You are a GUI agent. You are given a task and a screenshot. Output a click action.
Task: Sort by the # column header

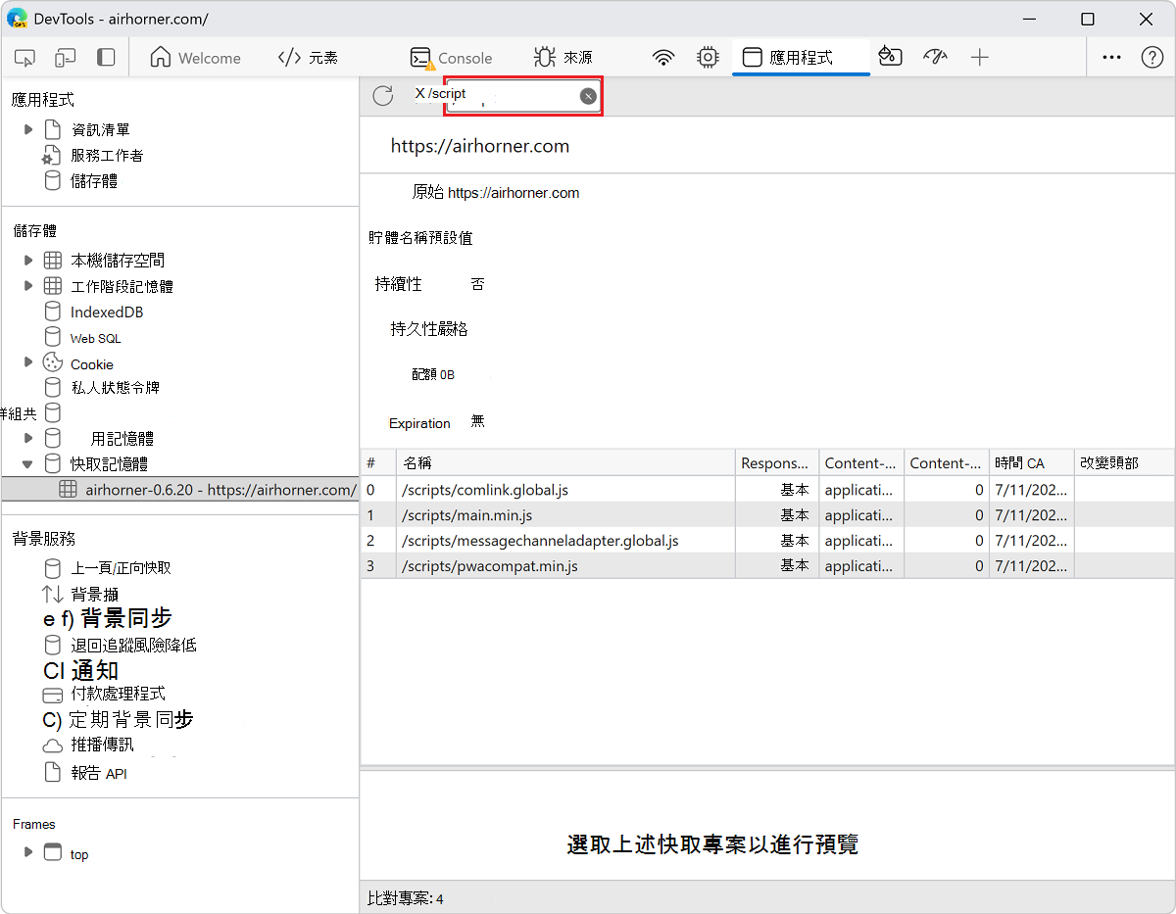[377, 463]
